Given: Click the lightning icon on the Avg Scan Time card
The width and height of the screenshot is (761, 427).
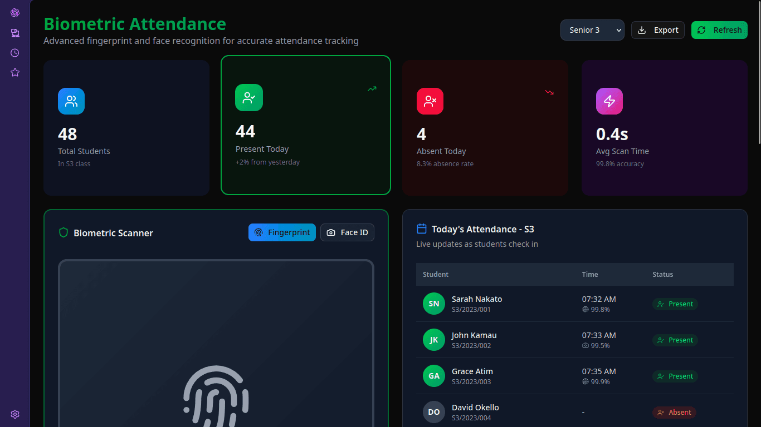Looking at the screenshot, I should (x=609, y=101).
